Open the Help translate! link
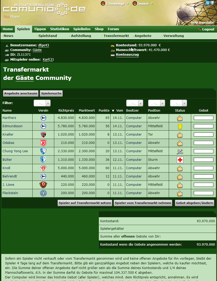The image size is (217, 281). (x=202, y=22)
